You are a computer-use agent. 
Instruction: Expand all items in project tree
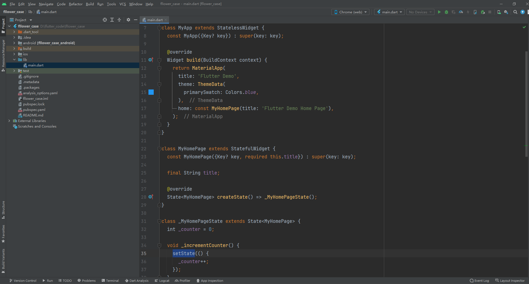coord(112,20)
